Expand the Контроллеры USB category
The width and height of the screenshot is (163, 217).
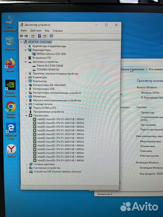[26, 89]
